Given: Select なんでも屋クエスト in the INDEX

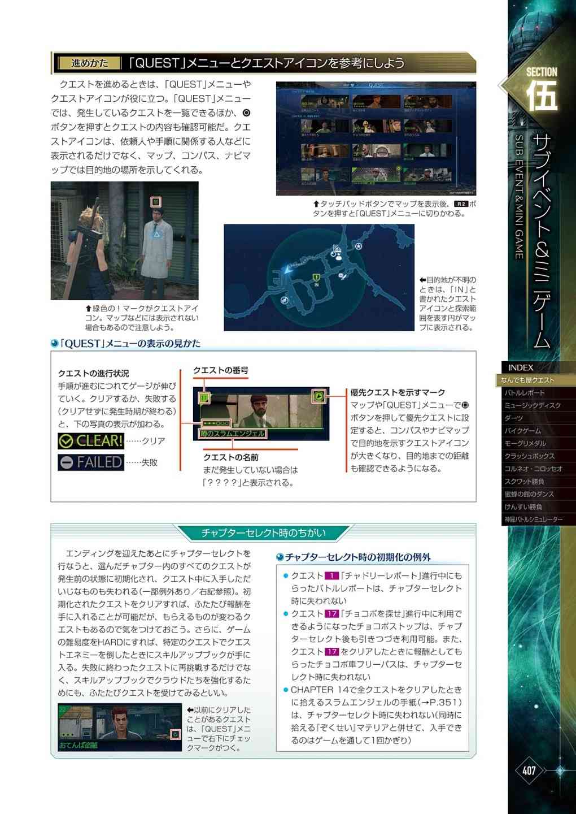Looking at the screenshot, I should coord(529,380).
